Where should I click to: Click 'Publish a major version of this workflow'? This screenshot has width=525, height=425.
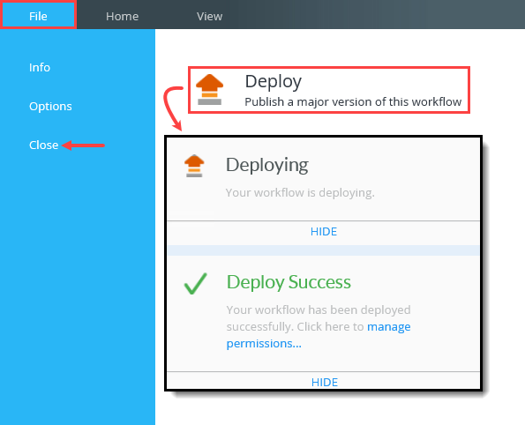tap(353, 101)
